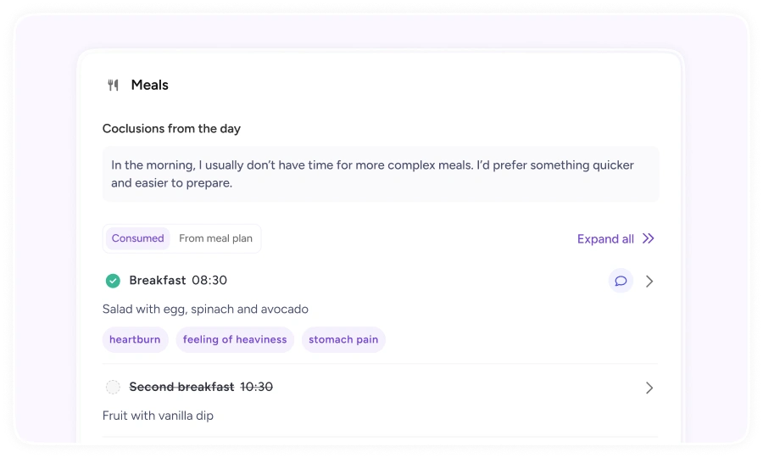The width and height of the screenshot is (763, 458).
Task: Click Fruit with vanilla dip description
Action: [x=159, y=416]
